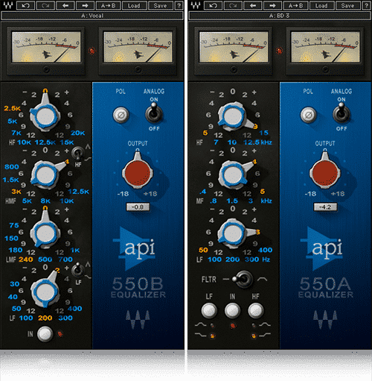Toggle HF shelf/peak switch on 550B

pos(77,154)
